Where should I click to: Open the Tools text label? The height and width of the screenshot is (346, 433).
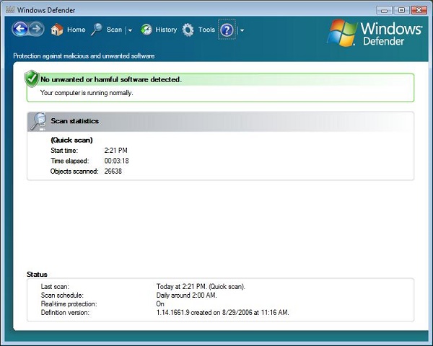(206, 30)
